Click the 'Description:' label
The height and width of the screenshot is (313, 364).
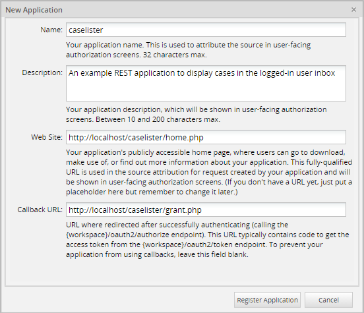[42, 72]
